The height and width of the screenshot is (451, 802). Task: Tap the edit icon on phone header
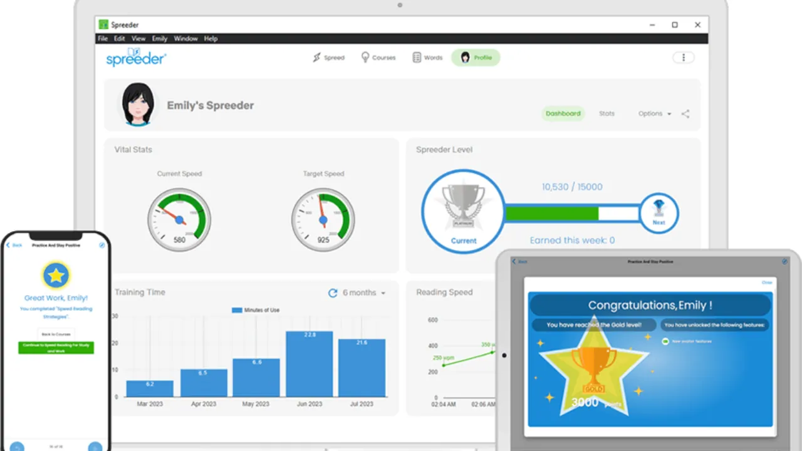(102, 245)
